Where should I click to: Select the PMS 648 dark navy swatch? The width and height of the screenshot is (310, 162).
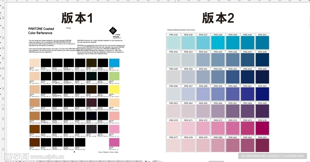coord(262,60)
